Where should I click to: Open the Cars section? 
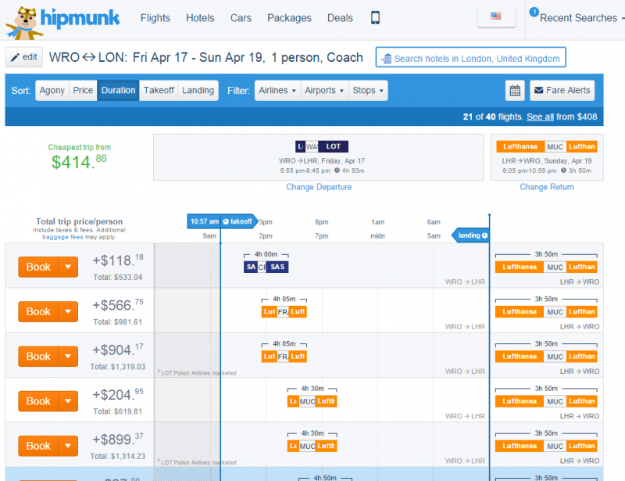(x=241, y=18)
